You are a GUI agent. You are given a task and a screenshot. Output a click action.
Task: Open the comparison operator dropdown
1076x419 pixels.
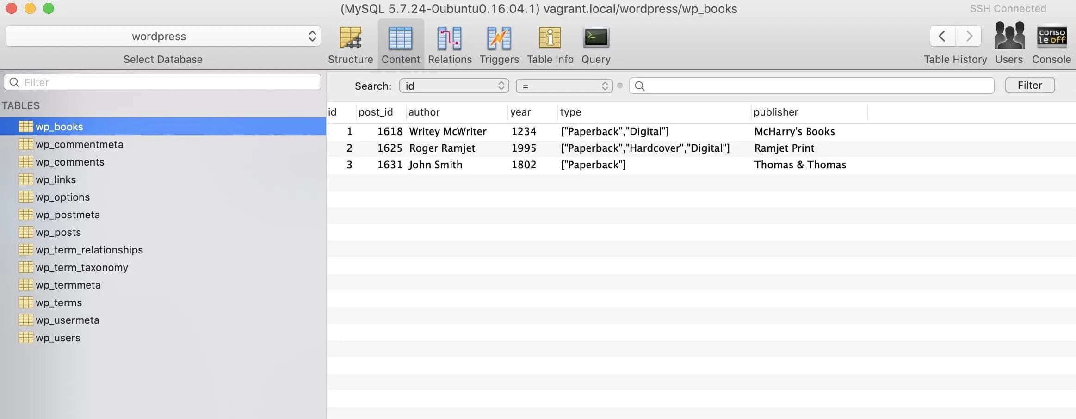click(x=563, y=86)
